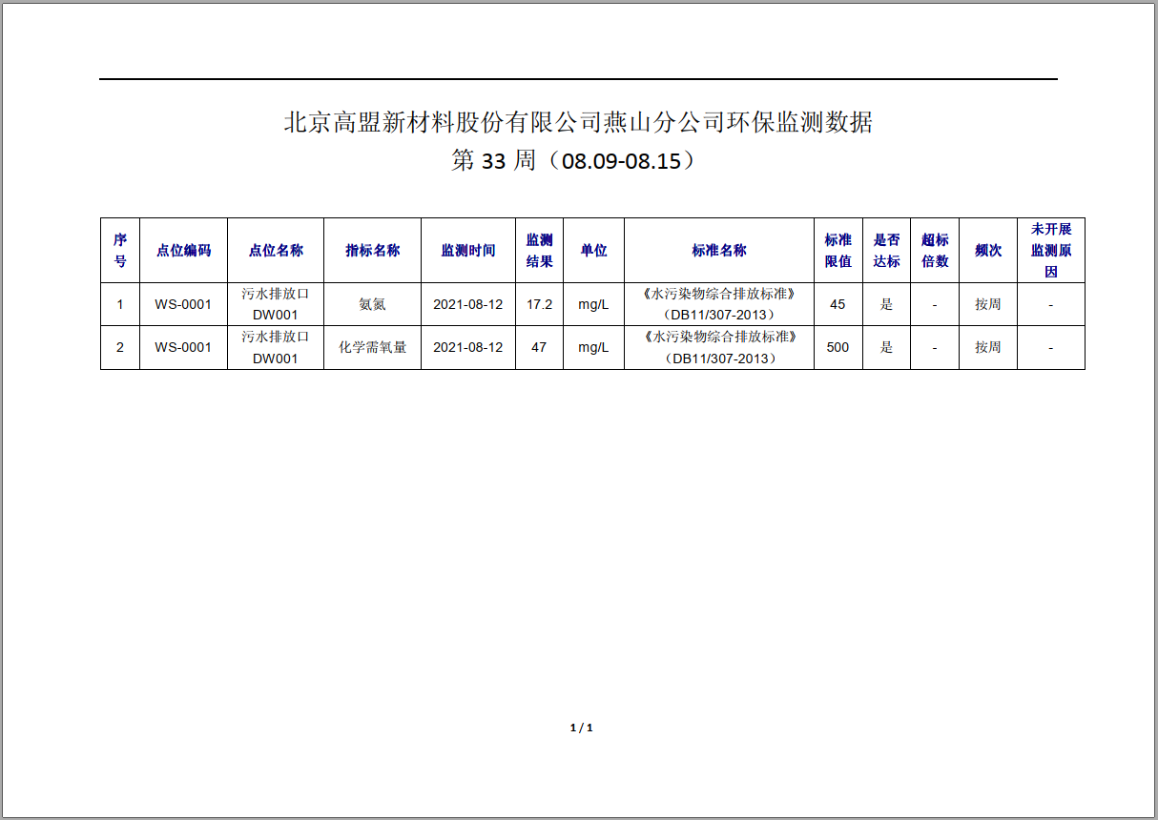The height and width of the screenshot is (820, 1158).
Task: Select the 标准限值 column header
Action: click(x=837, y=250)
